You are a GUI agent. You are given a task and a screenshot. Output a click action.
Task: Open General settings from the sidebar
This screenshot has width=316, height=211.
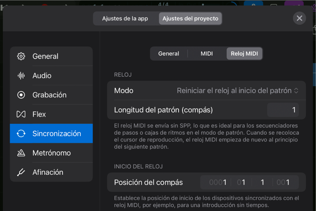45,56
